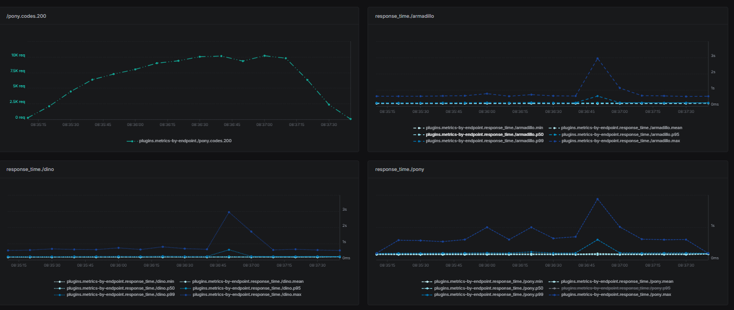Click the color icon beside dino.mean legend entry
The image size is (734, 310).
point(184,281)
